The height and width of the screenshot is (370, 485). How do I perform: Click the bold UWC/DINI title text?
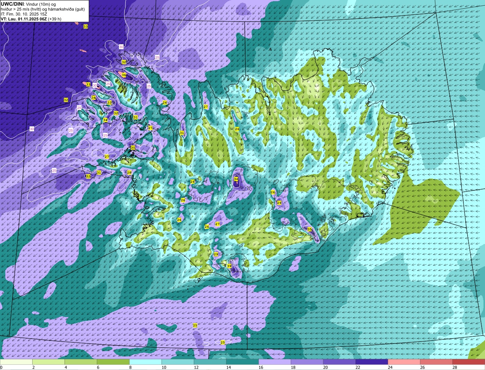point(12,4)
